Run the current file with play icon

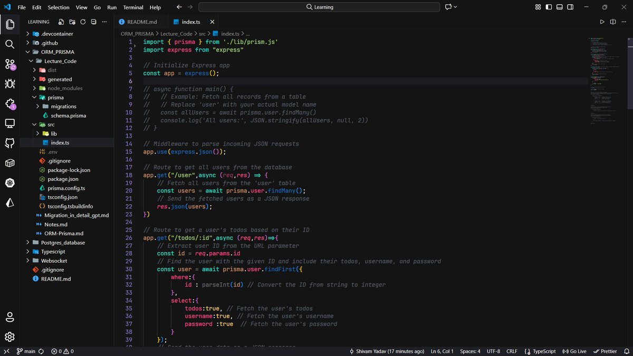click(x=602, y=22)
